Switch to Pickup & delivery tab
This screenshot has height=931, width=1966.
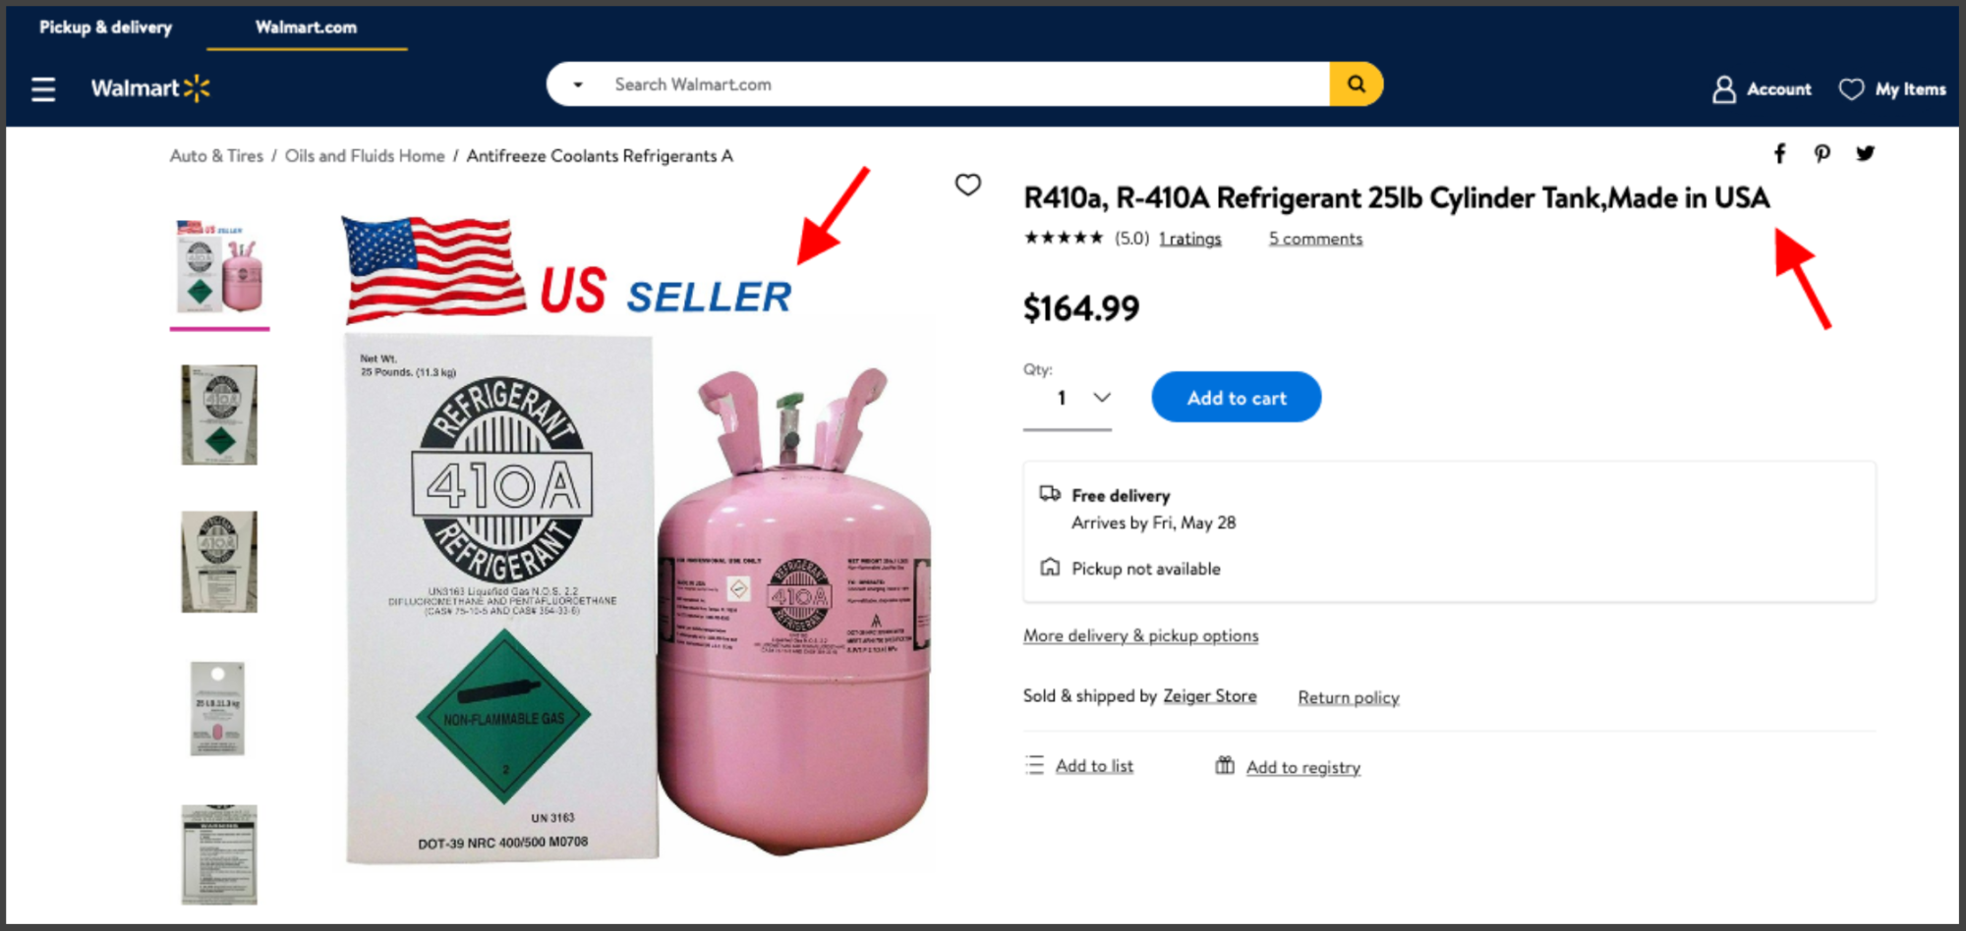point(105,27)
